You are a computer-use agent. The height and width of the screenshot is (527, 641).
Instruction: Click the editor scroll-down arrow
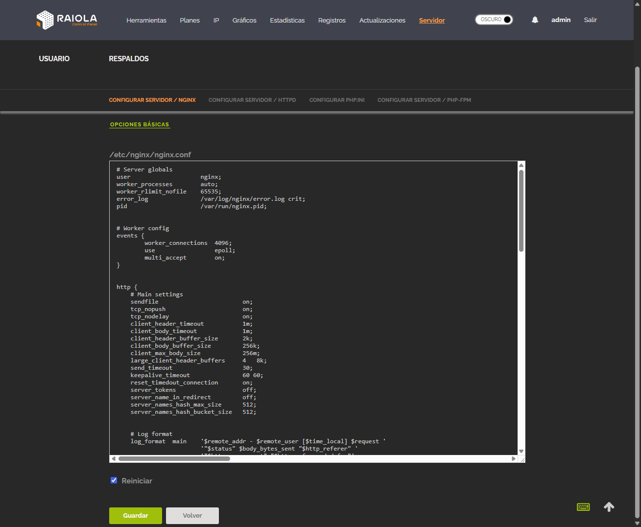[522, 451]
